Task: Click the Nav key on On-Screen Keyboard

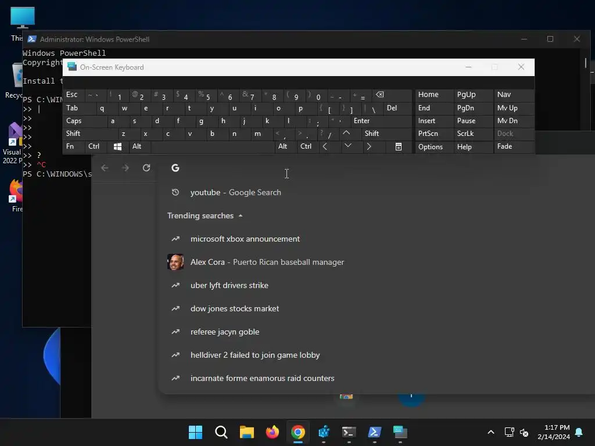Action: tap(514, 95)
